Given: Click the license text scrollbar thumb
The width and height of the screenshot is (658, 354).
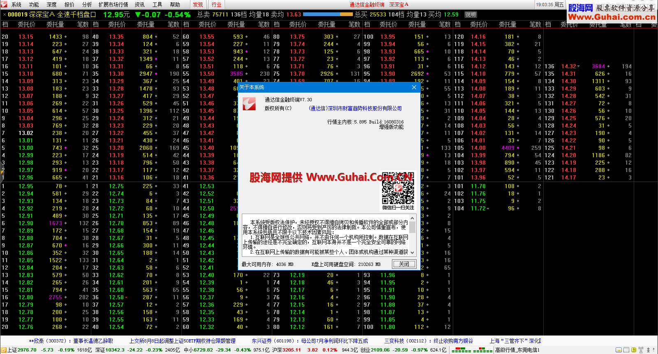Looking at the screenshot, I should (x=412, y=227).
